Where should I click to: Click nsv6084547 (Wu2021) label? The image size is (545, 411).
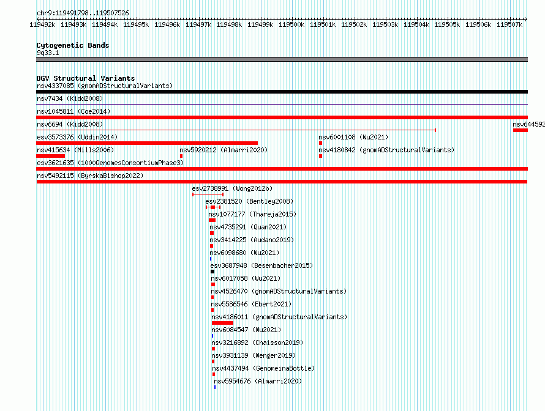point(246,330)
